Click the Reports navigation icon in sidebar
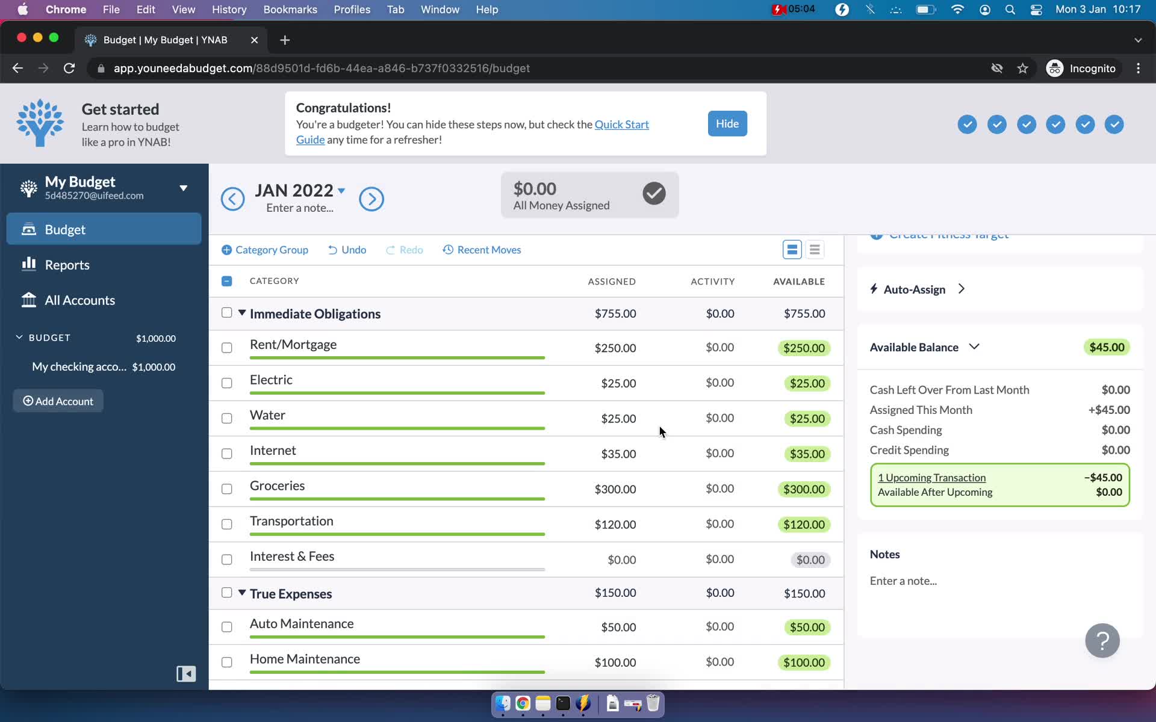 (x=28, y=264)
